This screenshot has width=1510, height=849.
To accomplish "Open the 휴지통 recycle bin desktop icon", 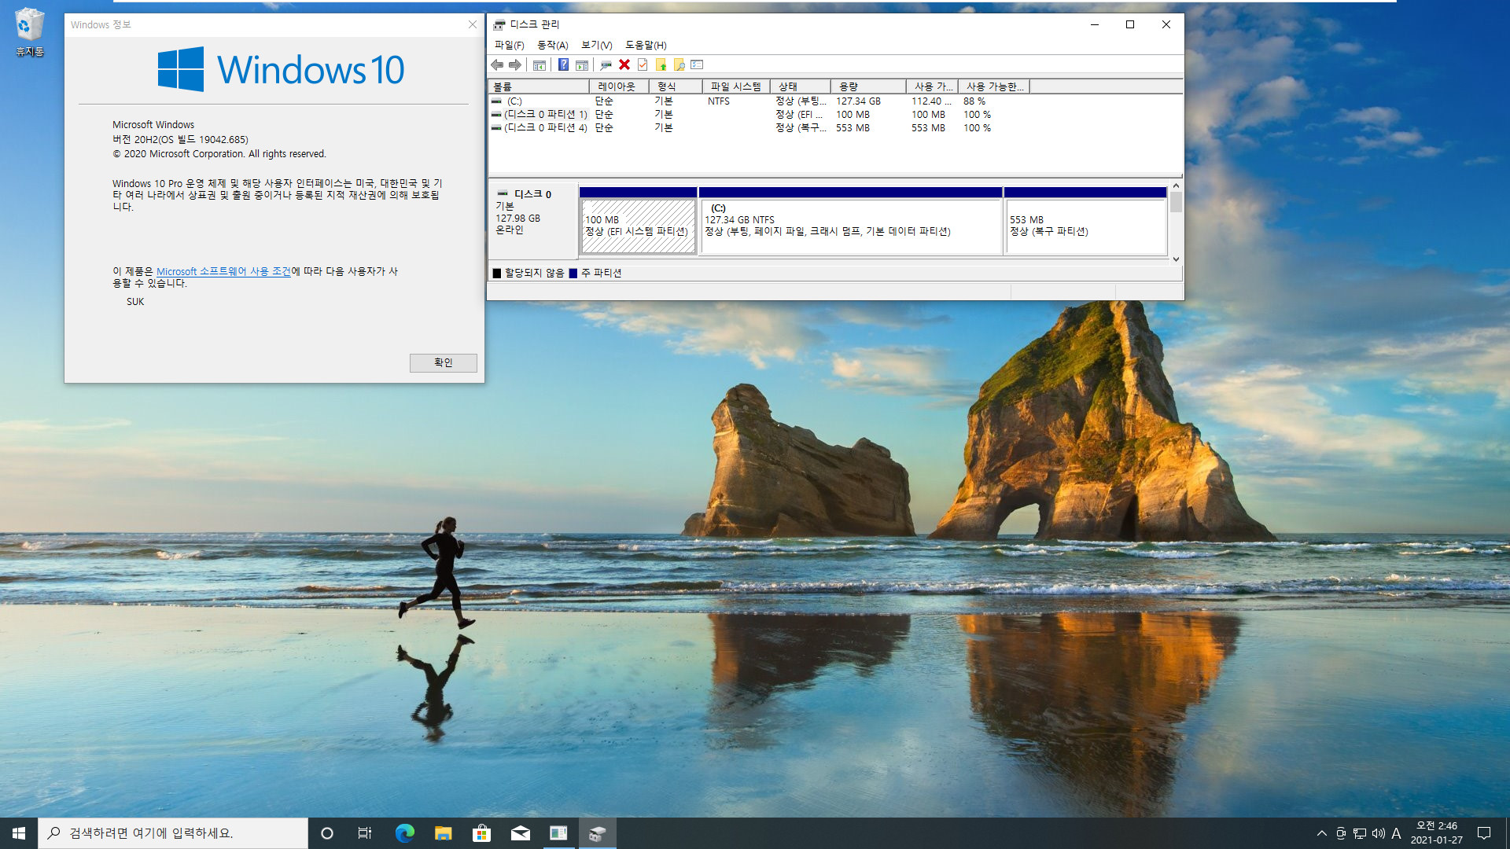I will pos(29,33).
